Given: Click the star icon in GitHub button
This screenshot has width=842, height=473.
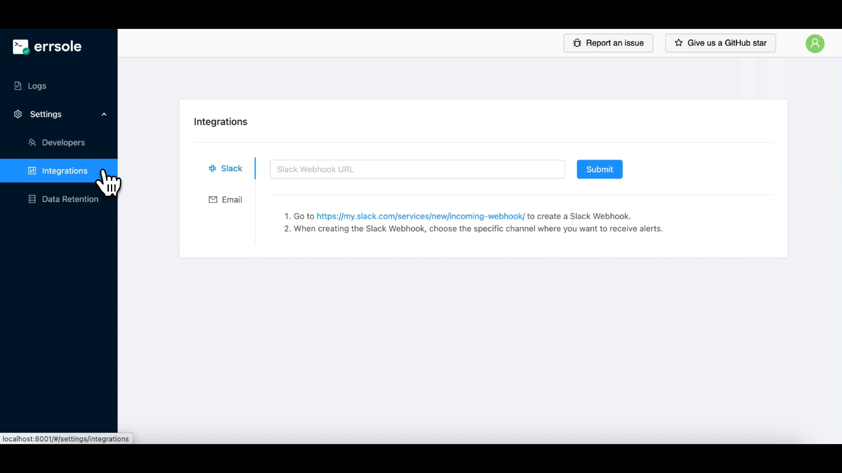Looking at the screenshot, I should 679,43.
